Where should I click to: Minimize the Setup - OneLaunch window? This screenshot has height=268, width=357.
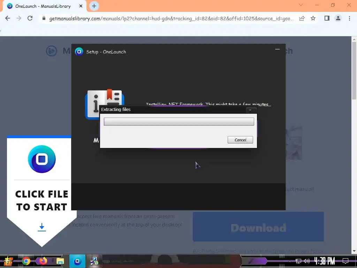277,49
